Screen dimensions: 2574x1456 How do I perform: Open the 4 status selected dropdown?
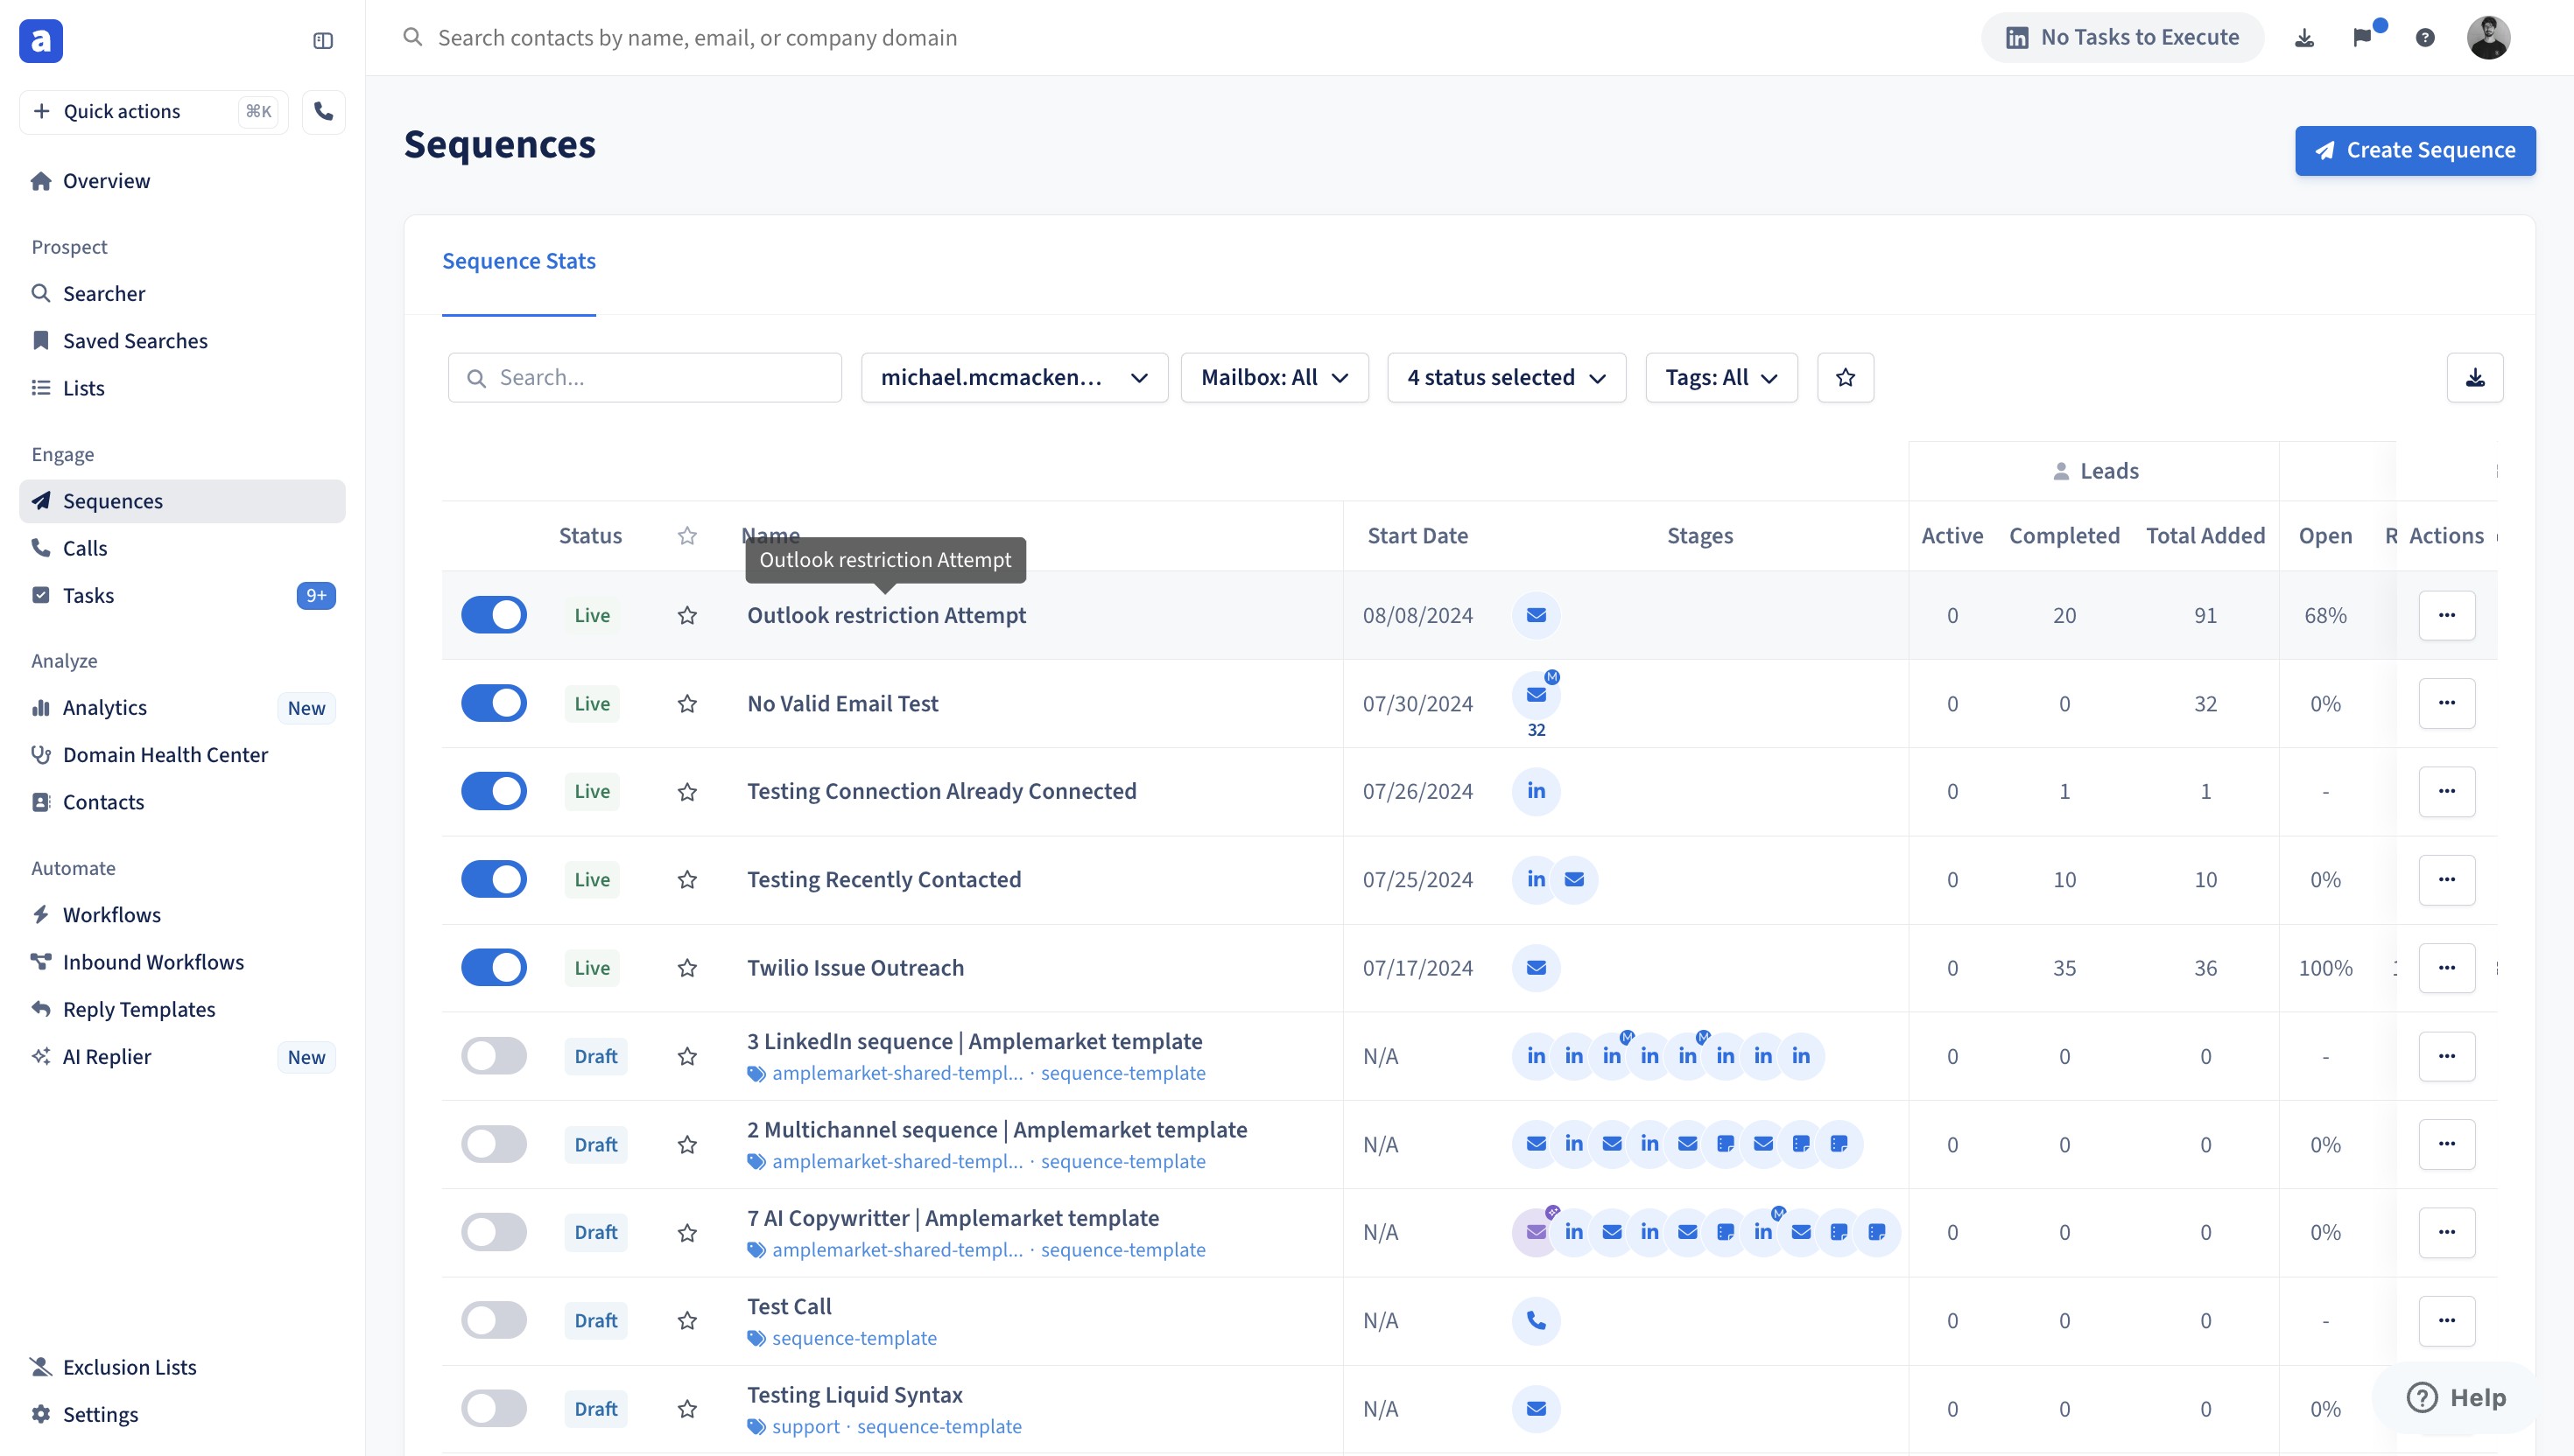[1506, 377]
